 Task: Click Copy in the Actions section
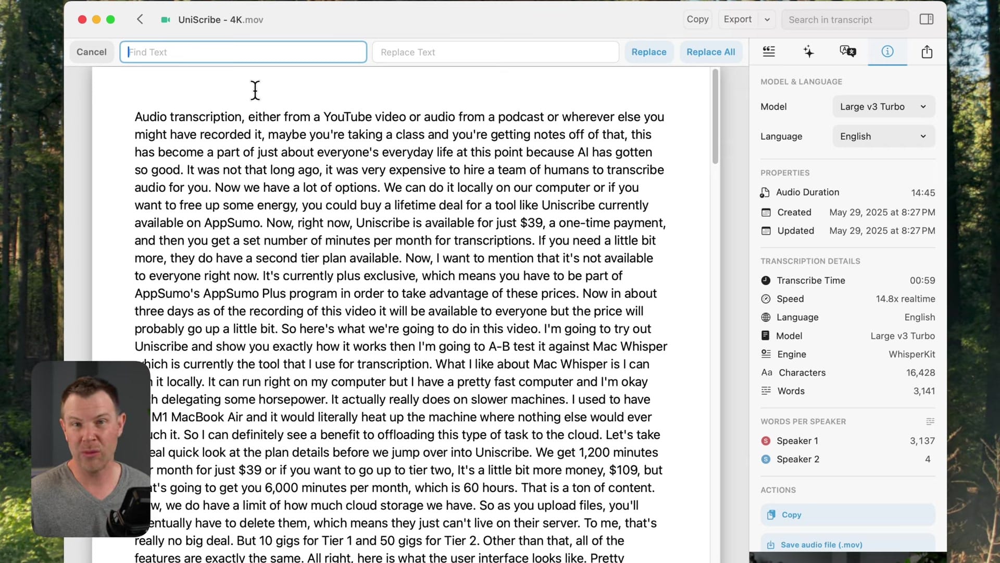(x=847, y=515)
